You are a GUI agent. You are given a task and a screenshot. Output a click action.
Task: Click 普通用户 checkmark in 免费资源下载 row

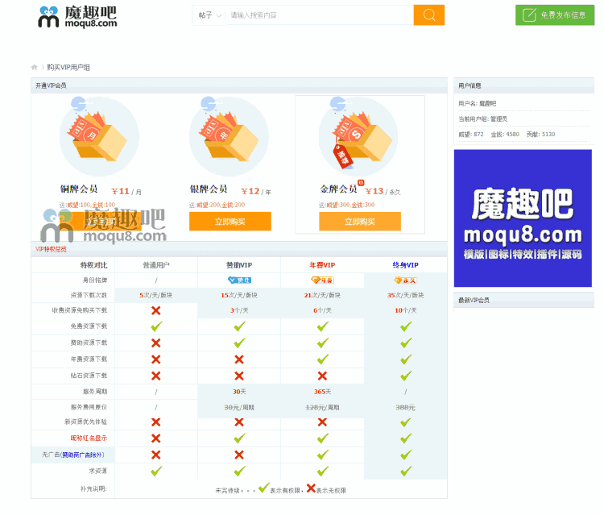[x=156, y=326]
